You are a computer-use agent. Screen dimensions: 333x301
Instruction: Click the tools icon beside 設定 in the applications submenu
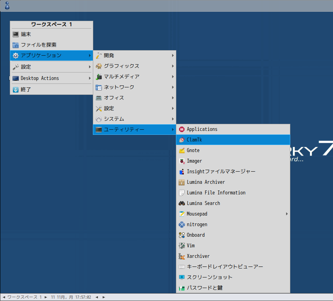tap(99, 109)
